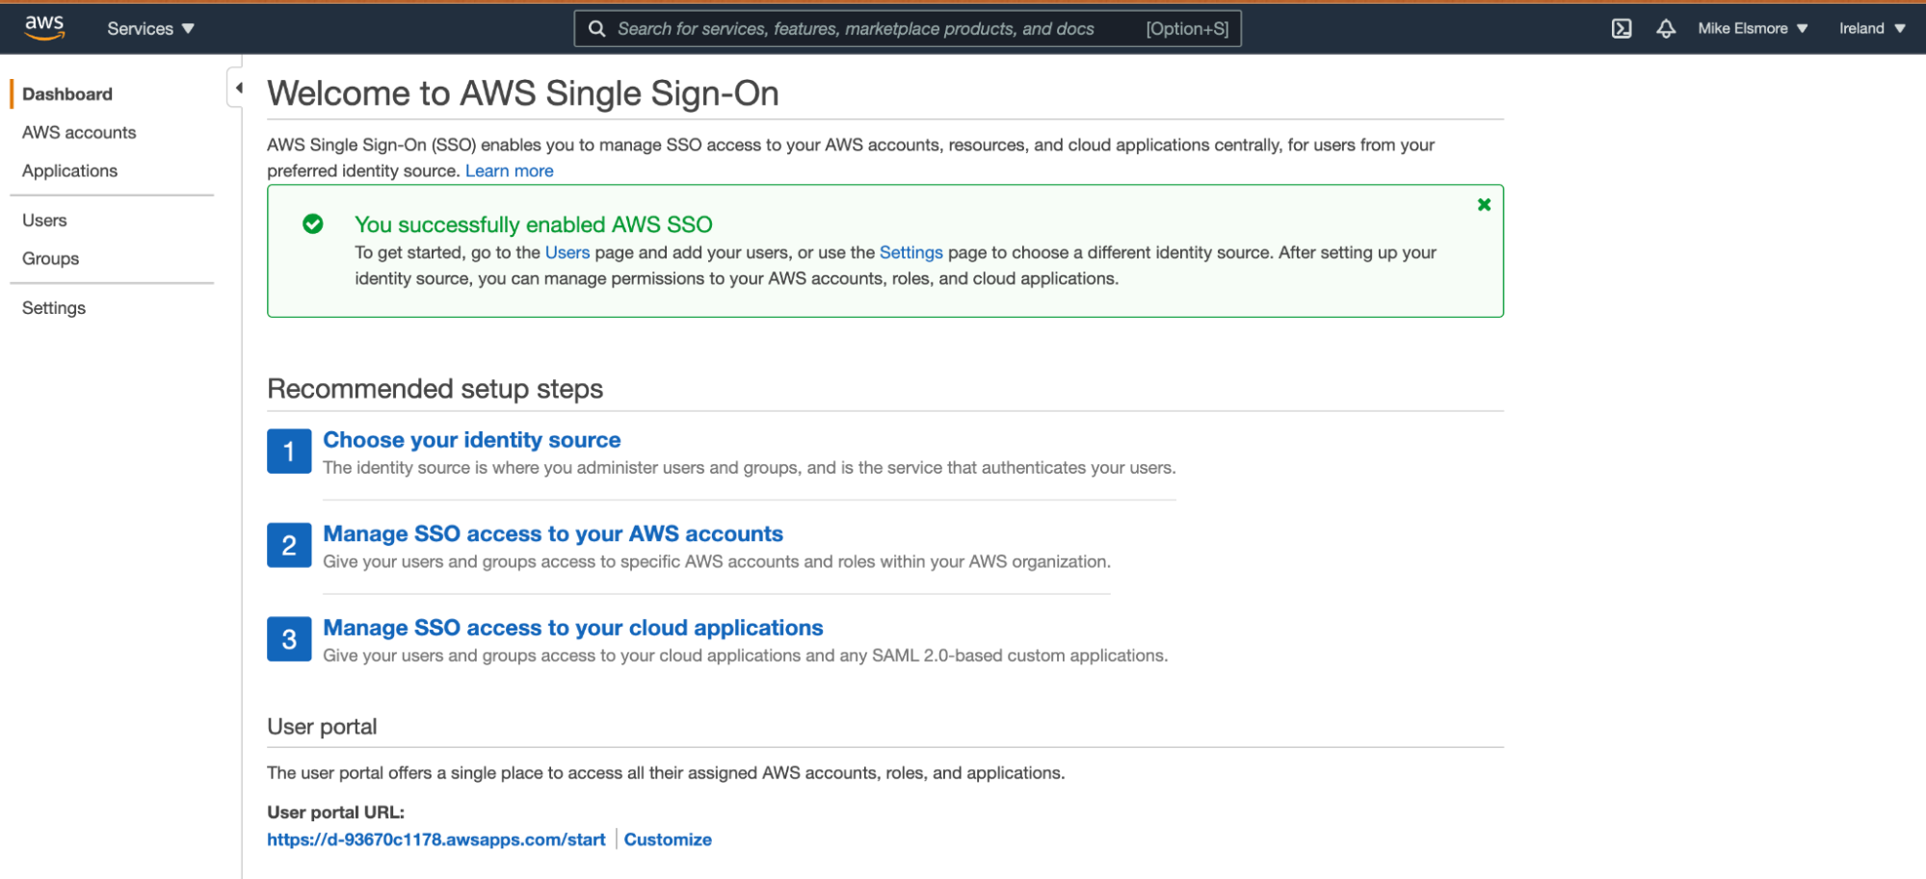This screenshot has height=879, width=1926.
Task: Go to Applications in the sidebar
Action: 69,171
